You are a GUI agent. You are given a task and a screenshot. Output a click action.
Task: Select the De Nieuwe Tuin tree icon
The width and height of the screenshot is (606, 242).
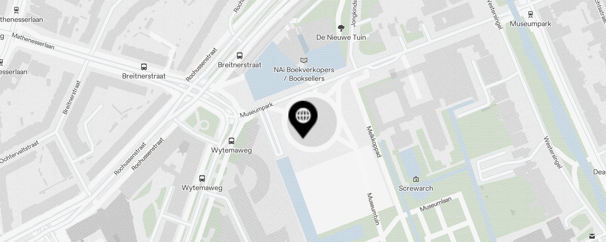point(341,28)
